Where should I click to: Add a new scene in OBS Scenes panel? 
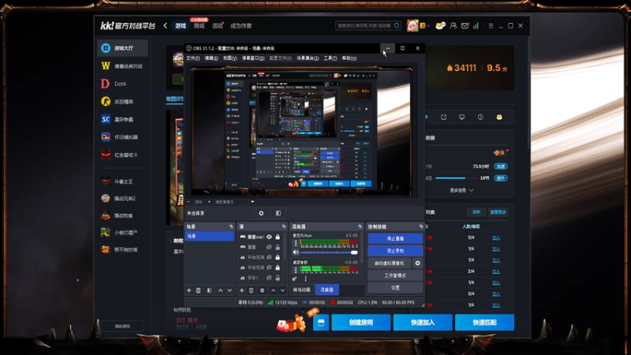point(189,290)
